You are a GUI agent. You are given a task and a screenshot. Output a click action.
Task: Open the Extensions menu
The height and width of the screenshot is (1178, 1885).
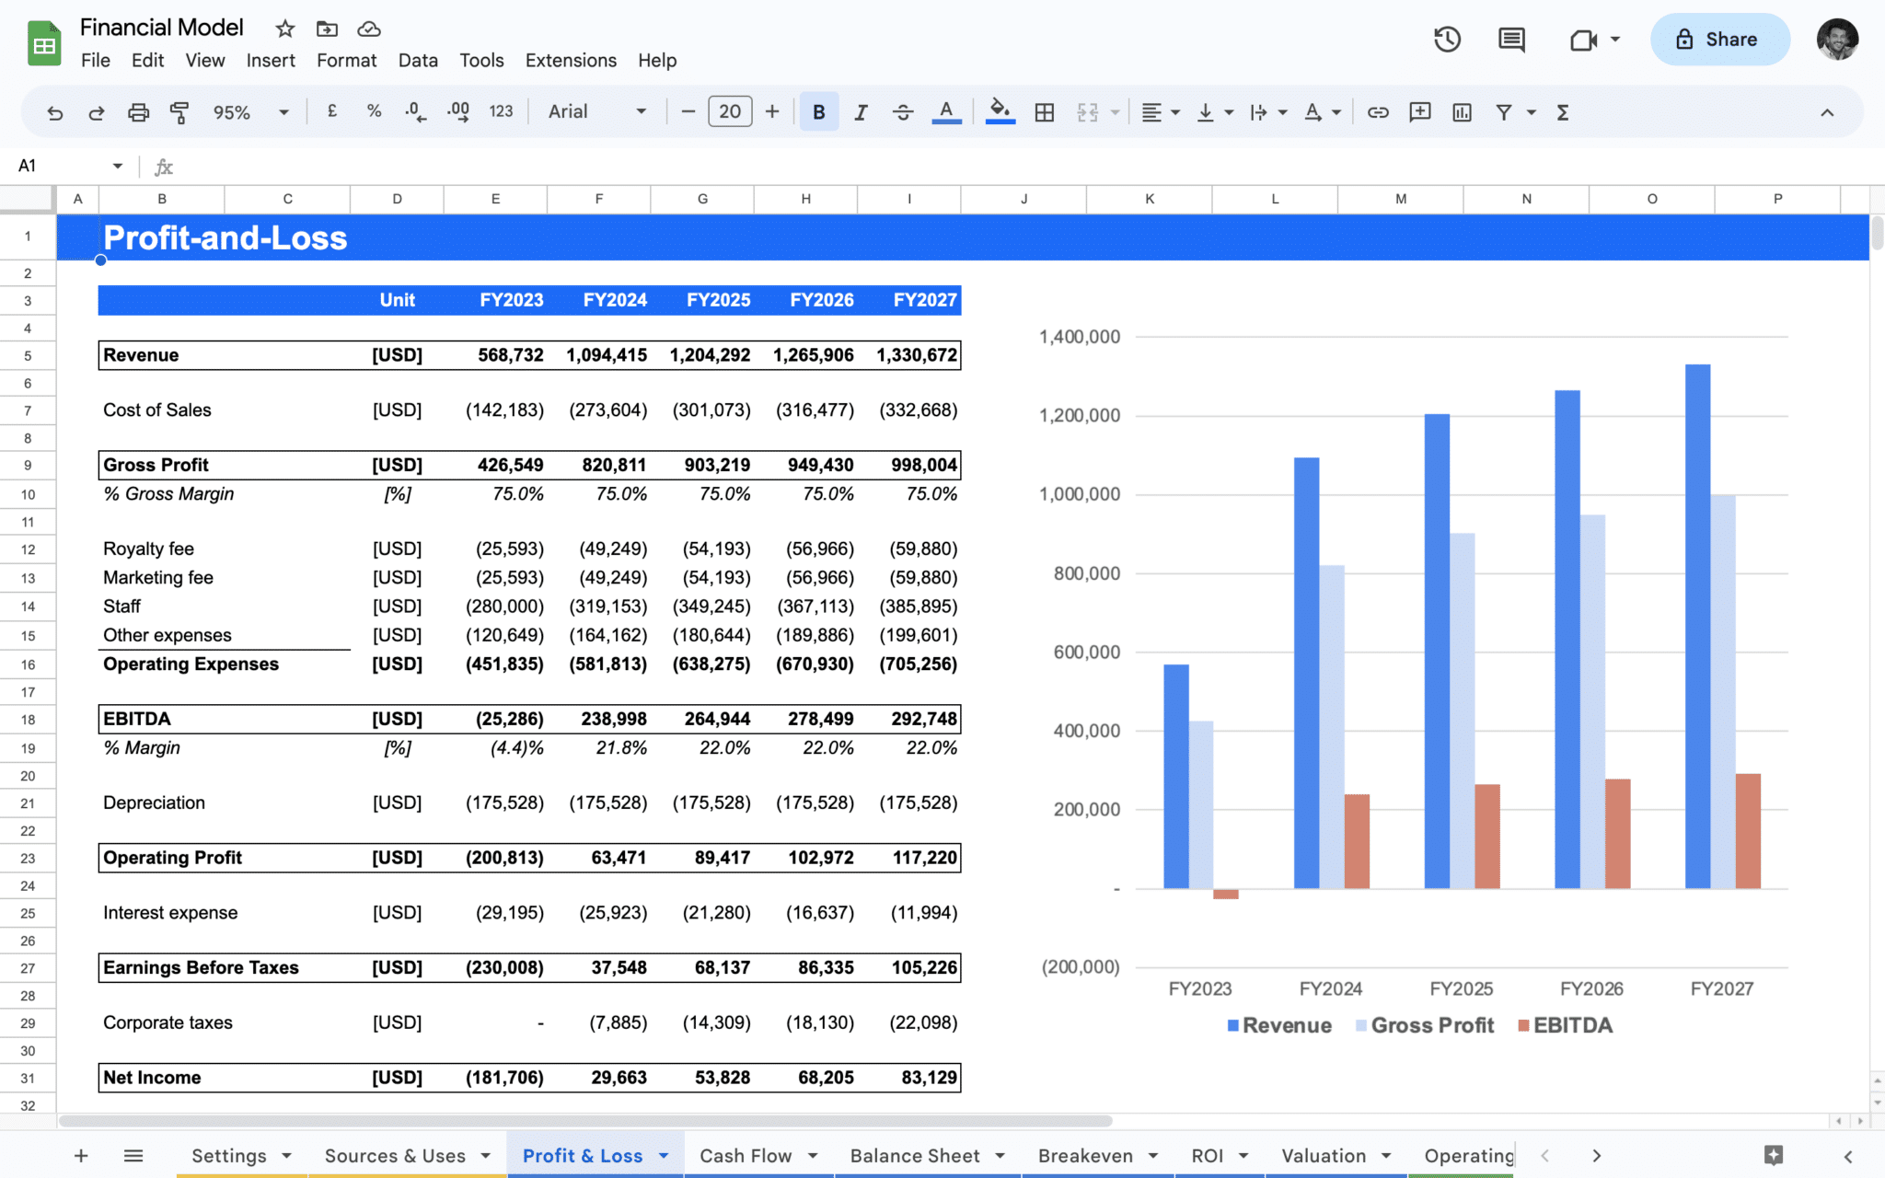pyautogui.click(x=570, y=60)
